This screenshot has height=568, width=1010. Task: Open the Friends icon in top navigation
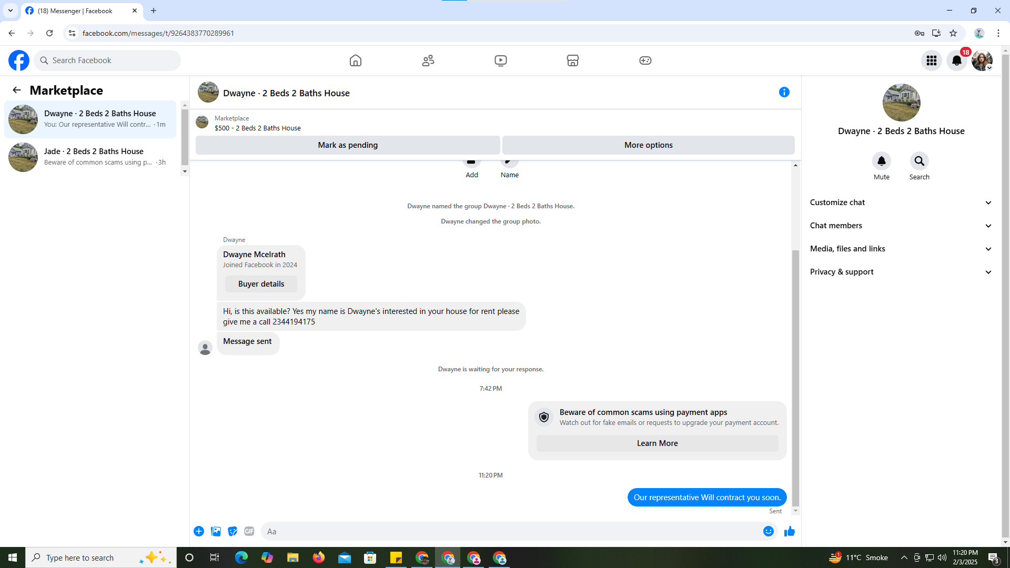[x=428, y=60]
